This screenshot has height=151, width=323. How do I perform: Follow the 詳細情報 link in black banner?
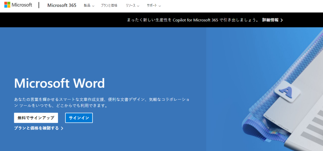(273, 20)
